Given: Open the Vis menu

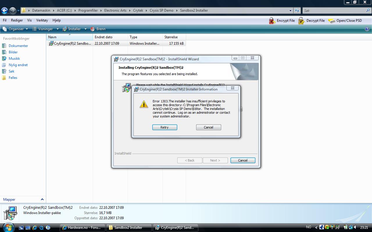Looking at the screenshot, I should click(29, 20).
